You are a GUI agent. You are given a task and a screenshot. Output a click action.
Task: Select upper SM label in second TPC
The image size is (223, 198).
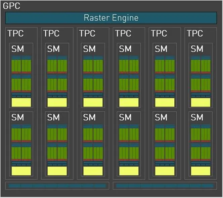53,49
